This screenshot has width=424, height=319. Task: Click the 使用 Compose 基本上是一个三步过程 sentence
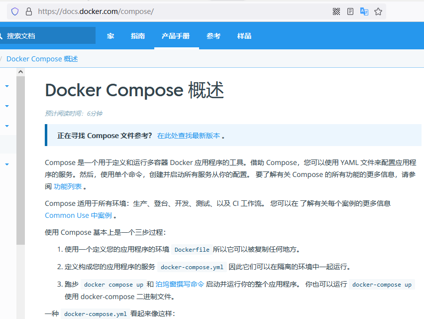[x=105, y=232]
